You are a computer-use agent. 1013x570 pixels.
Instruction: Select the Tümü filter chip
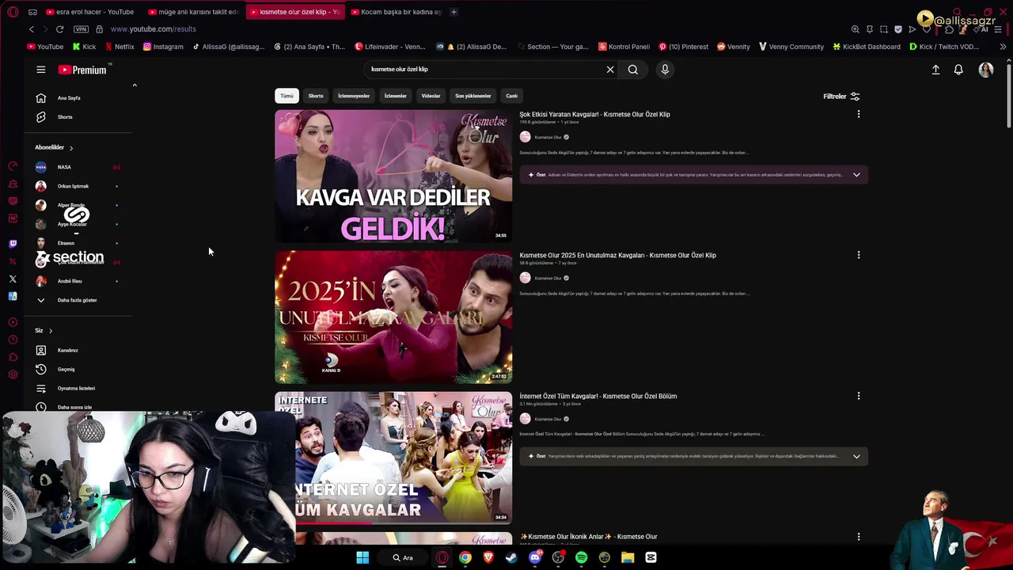point(286,96)
